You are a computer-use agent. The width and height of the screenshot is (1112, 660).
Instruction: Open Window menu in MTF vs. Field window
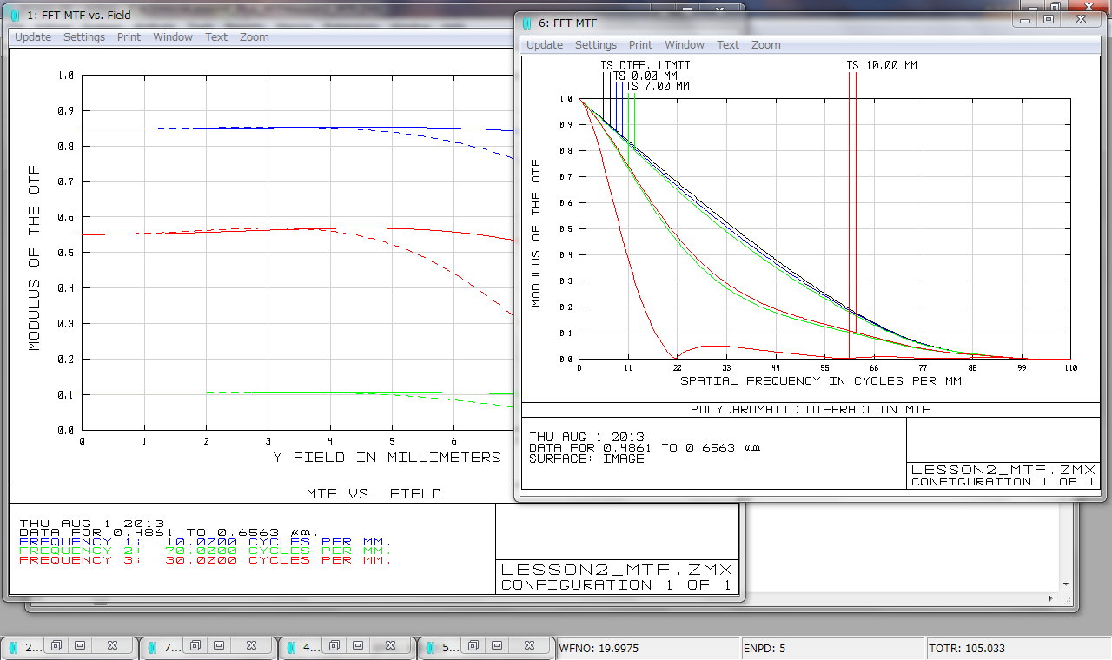click(173, 37)
